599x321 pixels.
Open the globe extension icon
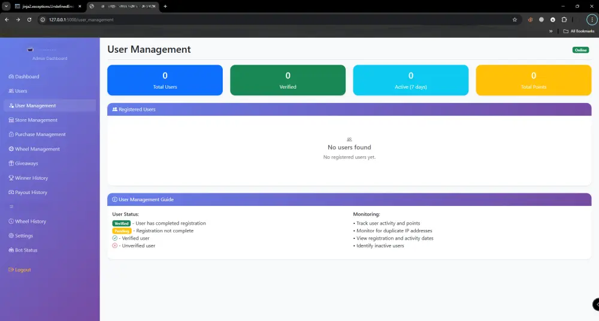click(x=541, y=20)
